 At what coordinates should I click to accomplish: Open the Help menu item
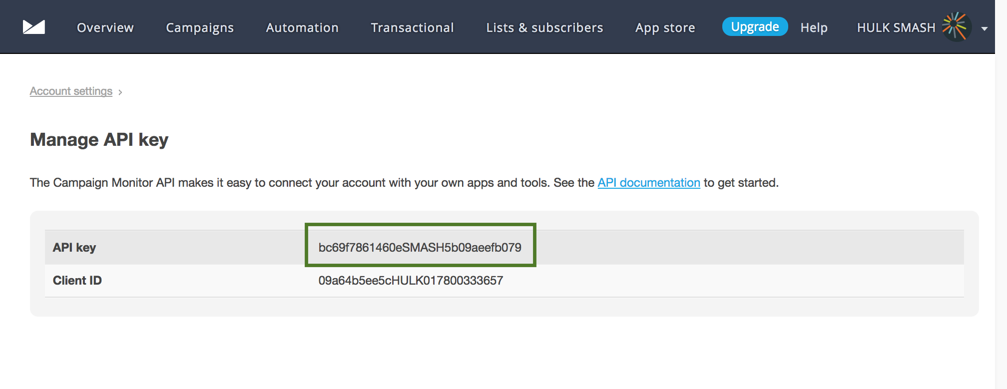[814, 27]
